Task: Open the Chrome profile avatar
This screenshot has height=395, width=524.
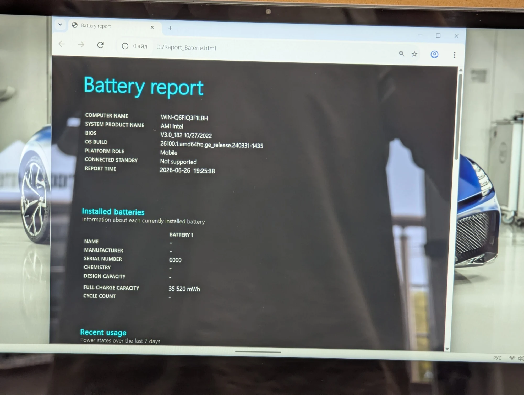Action: pos(434,54)
